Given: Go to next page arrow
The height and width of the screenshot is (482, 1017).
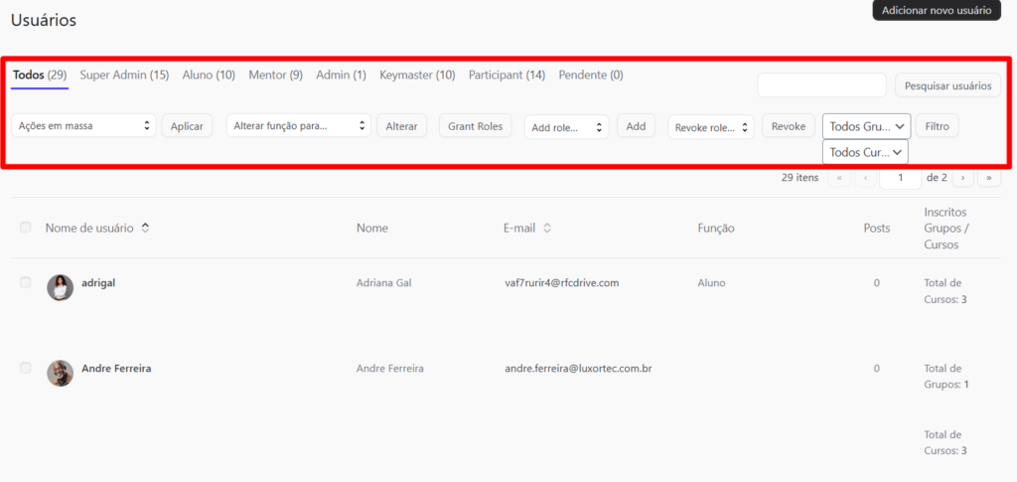Looking at the screenshot, I should point(961,178).
